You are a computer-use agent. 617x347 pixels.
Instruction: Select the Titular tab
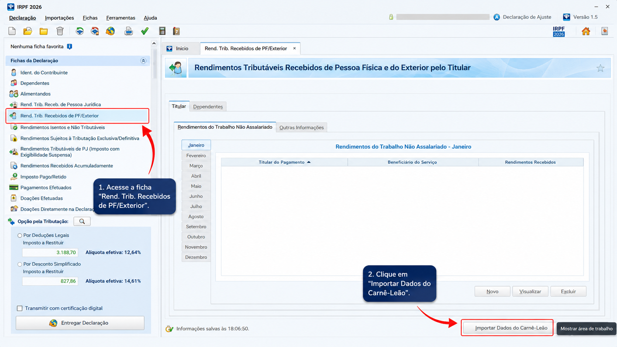[179, 106]
